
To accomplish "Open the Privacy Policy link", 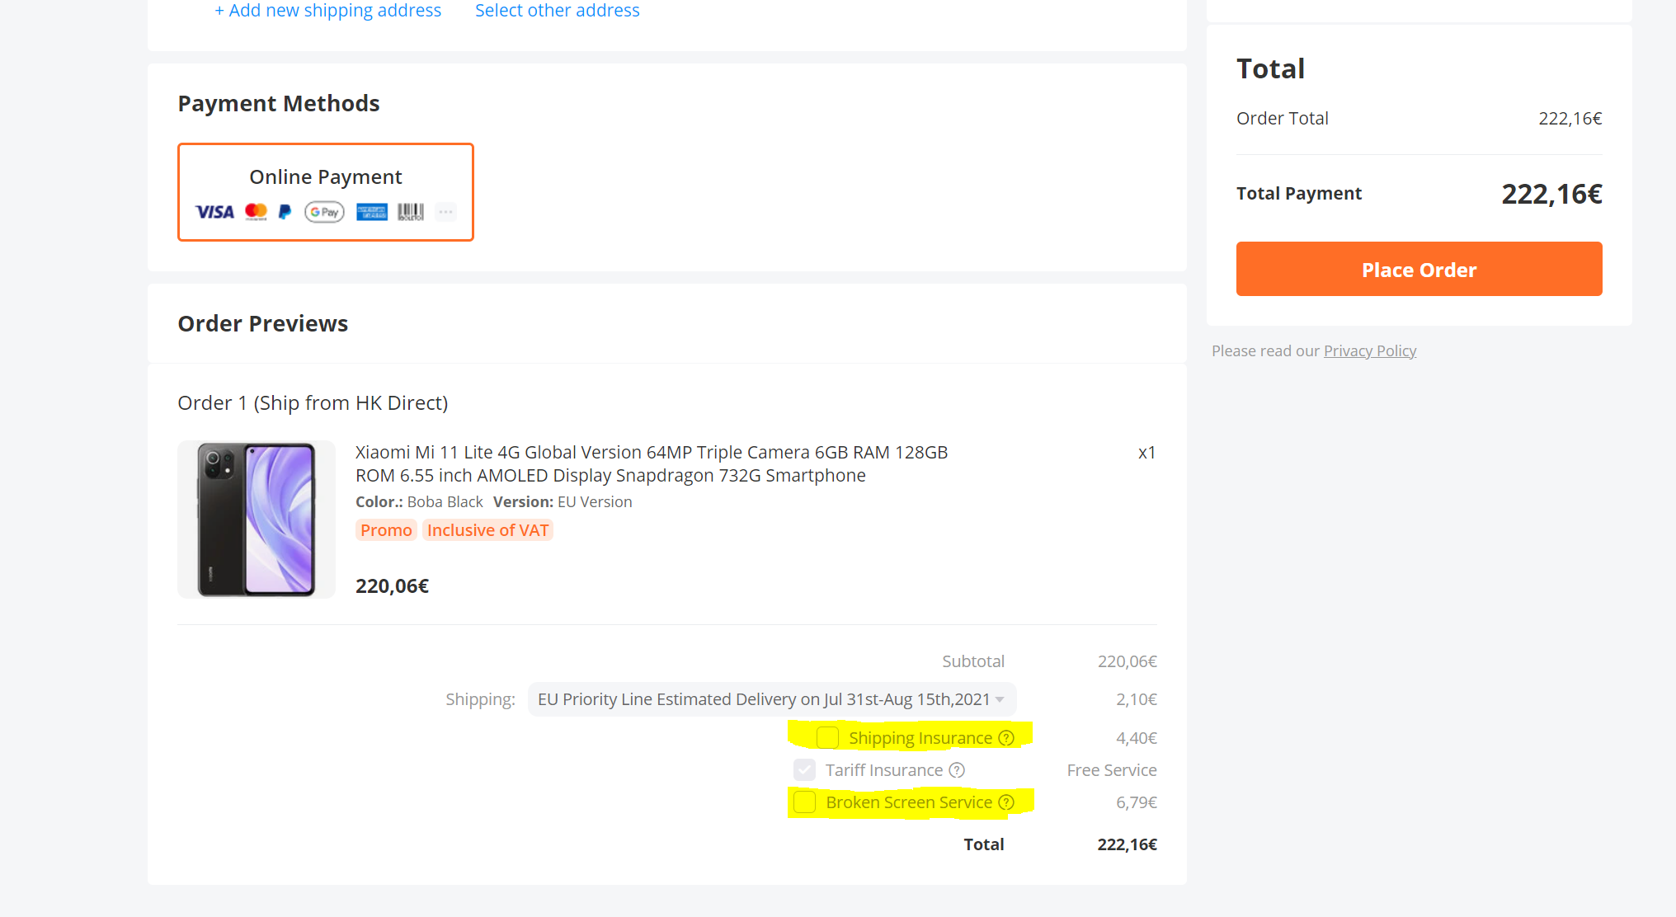I will point(1370,350).
